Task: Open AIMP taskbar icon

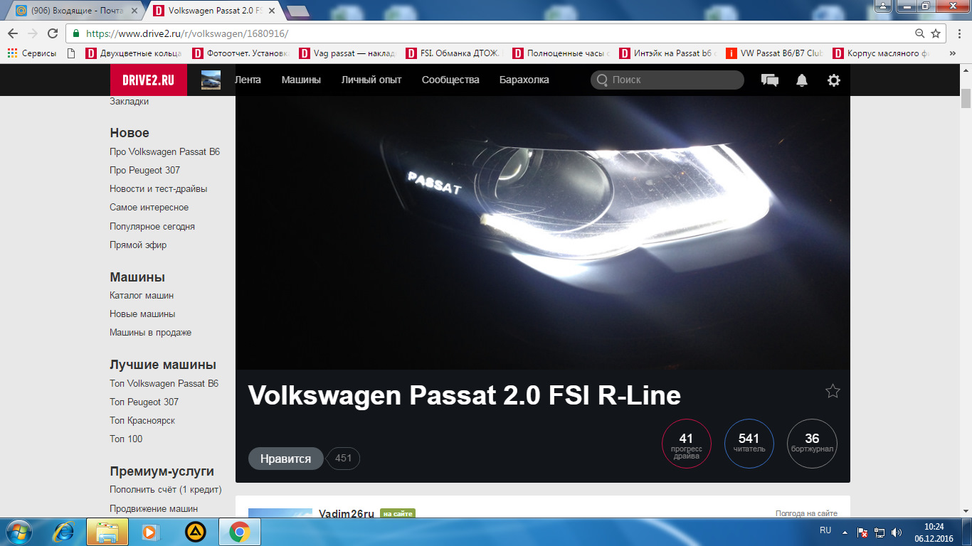Action: (195, 531)
